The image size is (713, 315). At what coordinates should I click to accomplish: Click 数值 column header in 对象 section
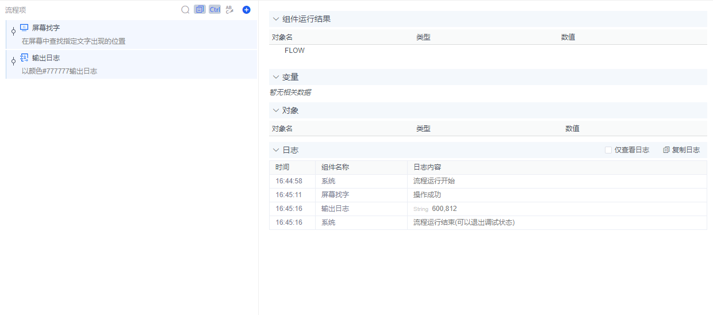coord(572,129)
